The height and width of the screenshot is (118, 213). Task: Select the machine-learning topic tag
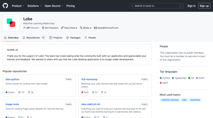coord(170,100)
